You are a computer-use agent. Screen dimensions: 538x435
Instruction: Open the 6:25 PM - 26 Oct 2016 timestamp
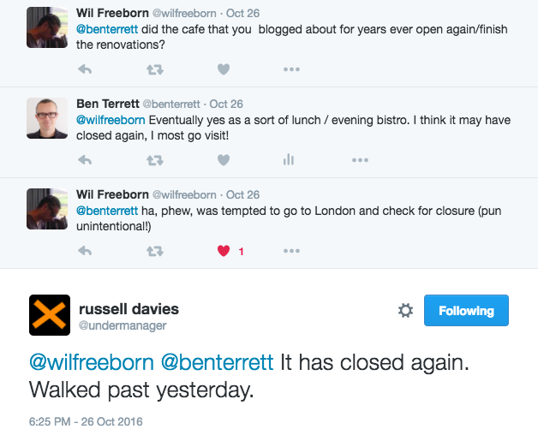point(85,421)
